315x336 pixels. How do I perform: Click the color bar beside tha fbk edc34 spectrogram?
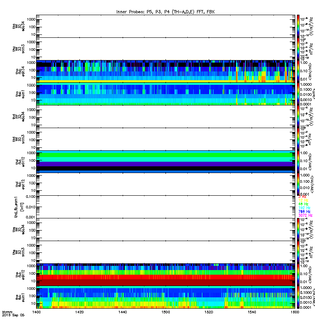pyautogui.click(x=298, y=71)
